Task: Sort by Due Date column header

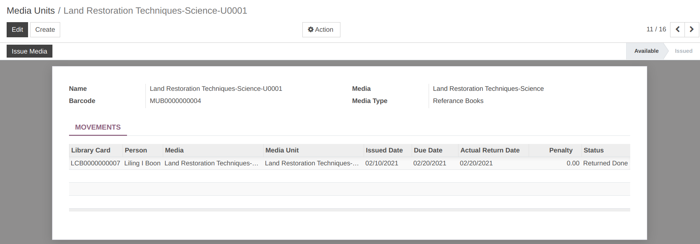Action: 435,150
